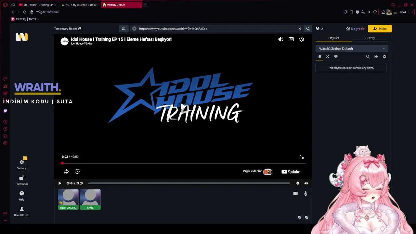The height and width of the screenshot is (234, 416).
Task: Open the video title link in the player
Action: (121, 39)
